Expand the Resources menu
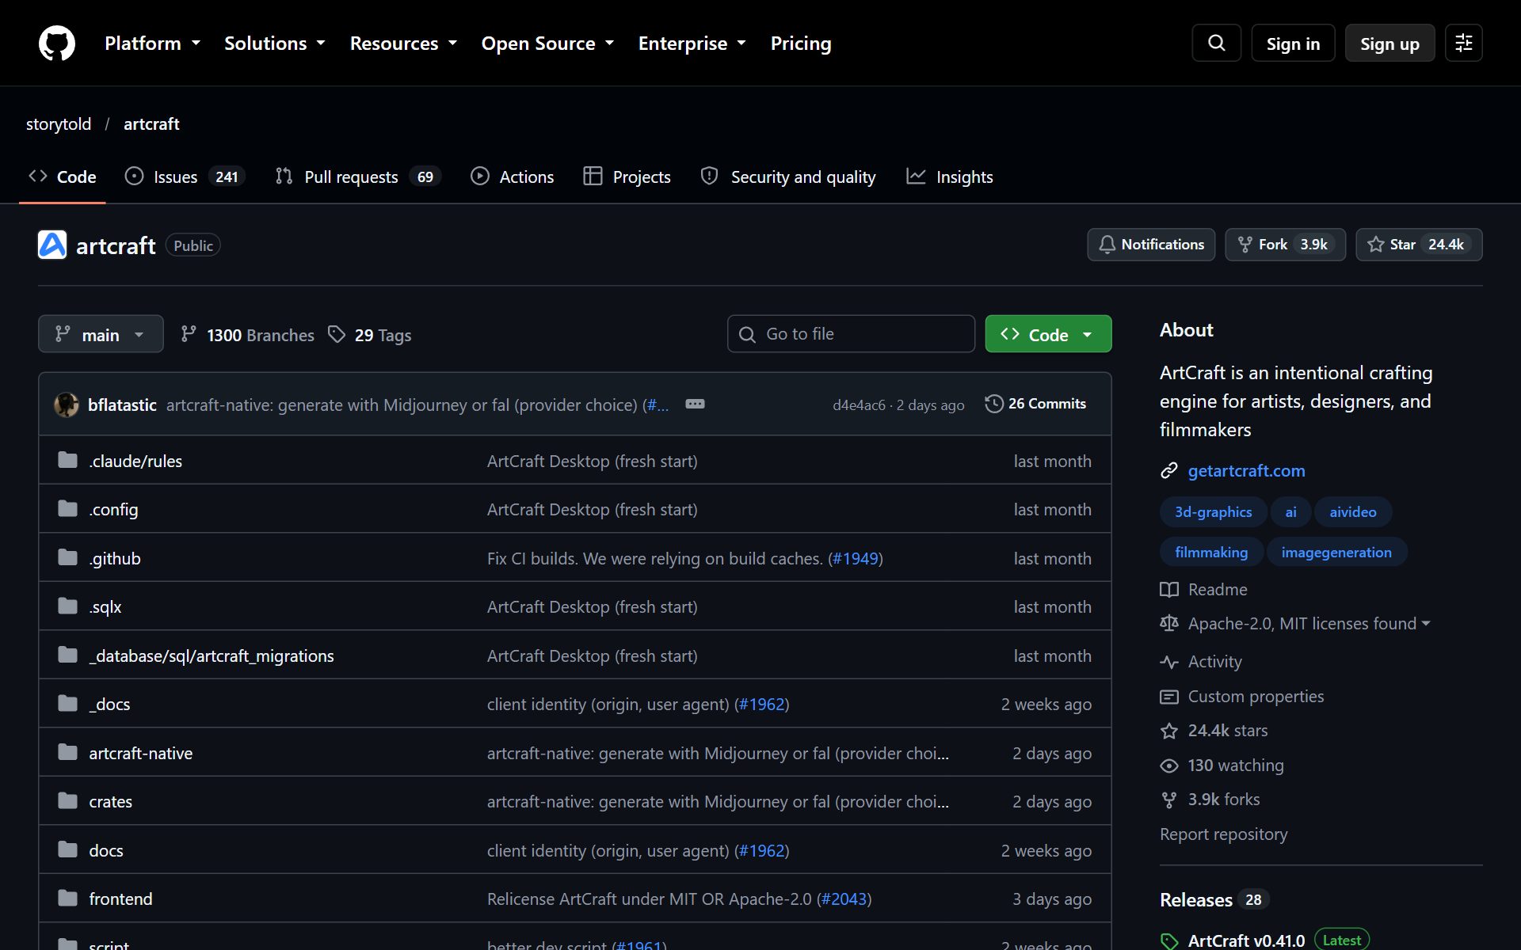 [x=403, y=44]
